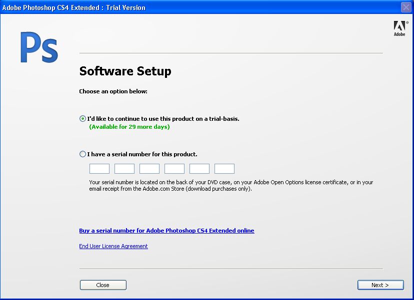Click 'Available for 29 more days' text
414x300 pixels.
pos(129,127)
